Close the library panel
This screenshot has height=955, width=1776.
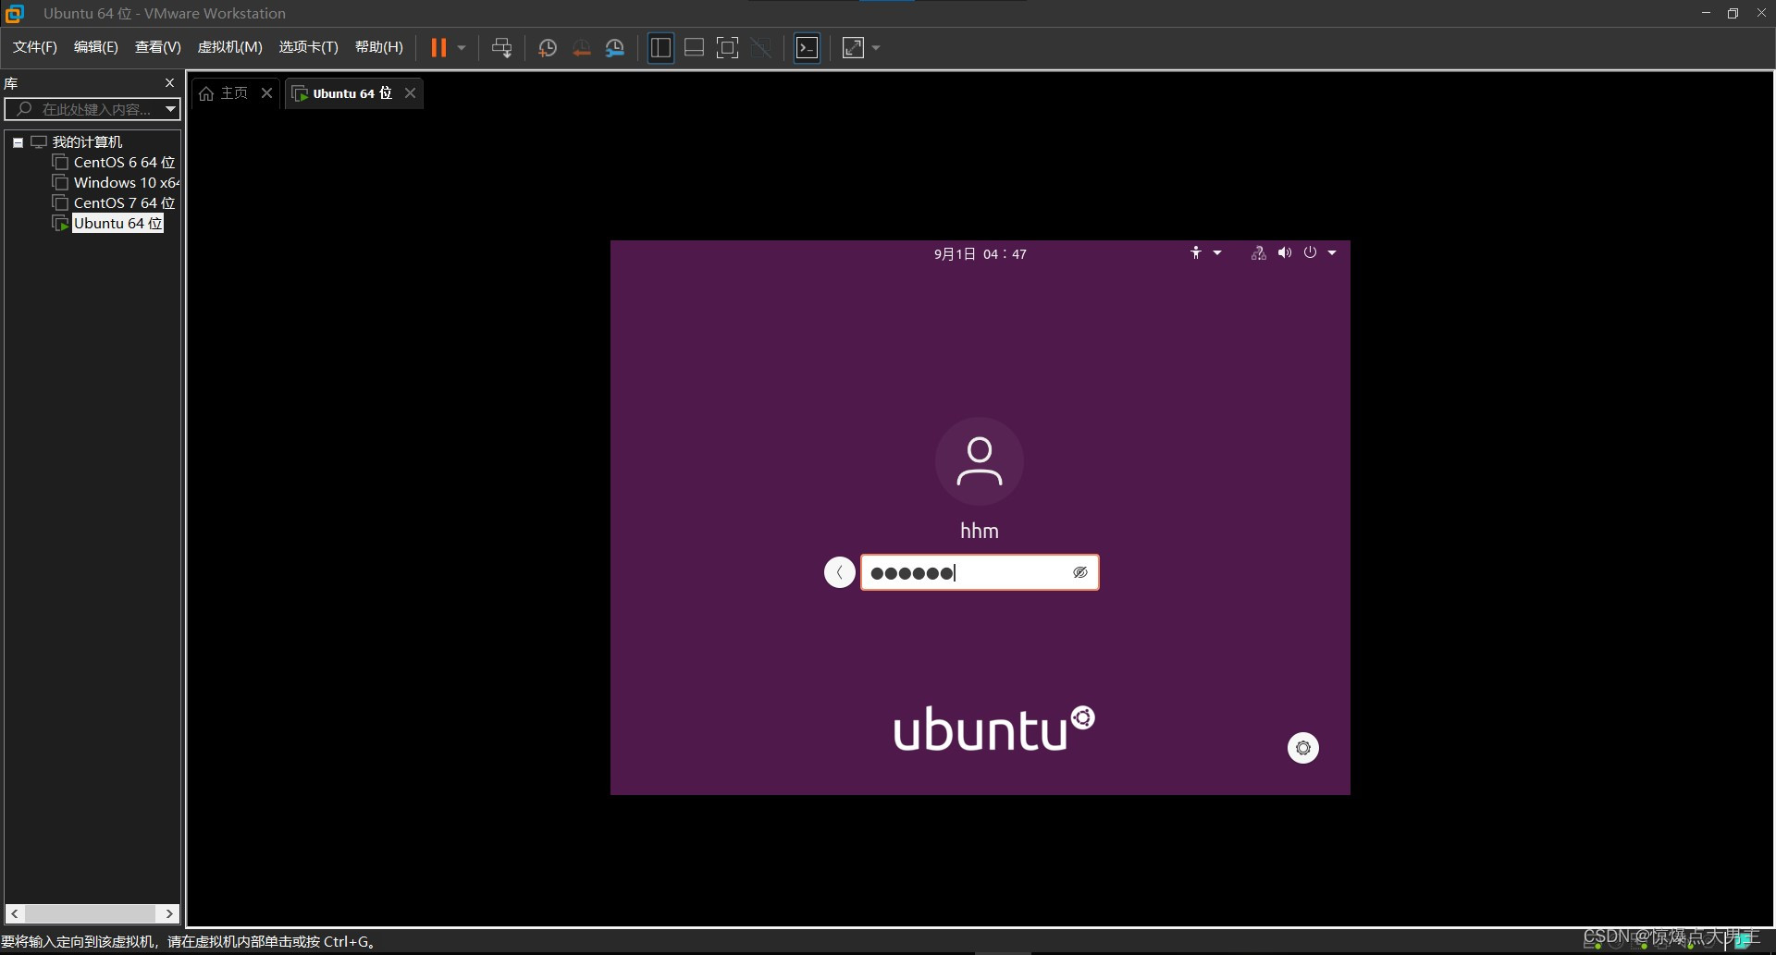click(169, 83)
